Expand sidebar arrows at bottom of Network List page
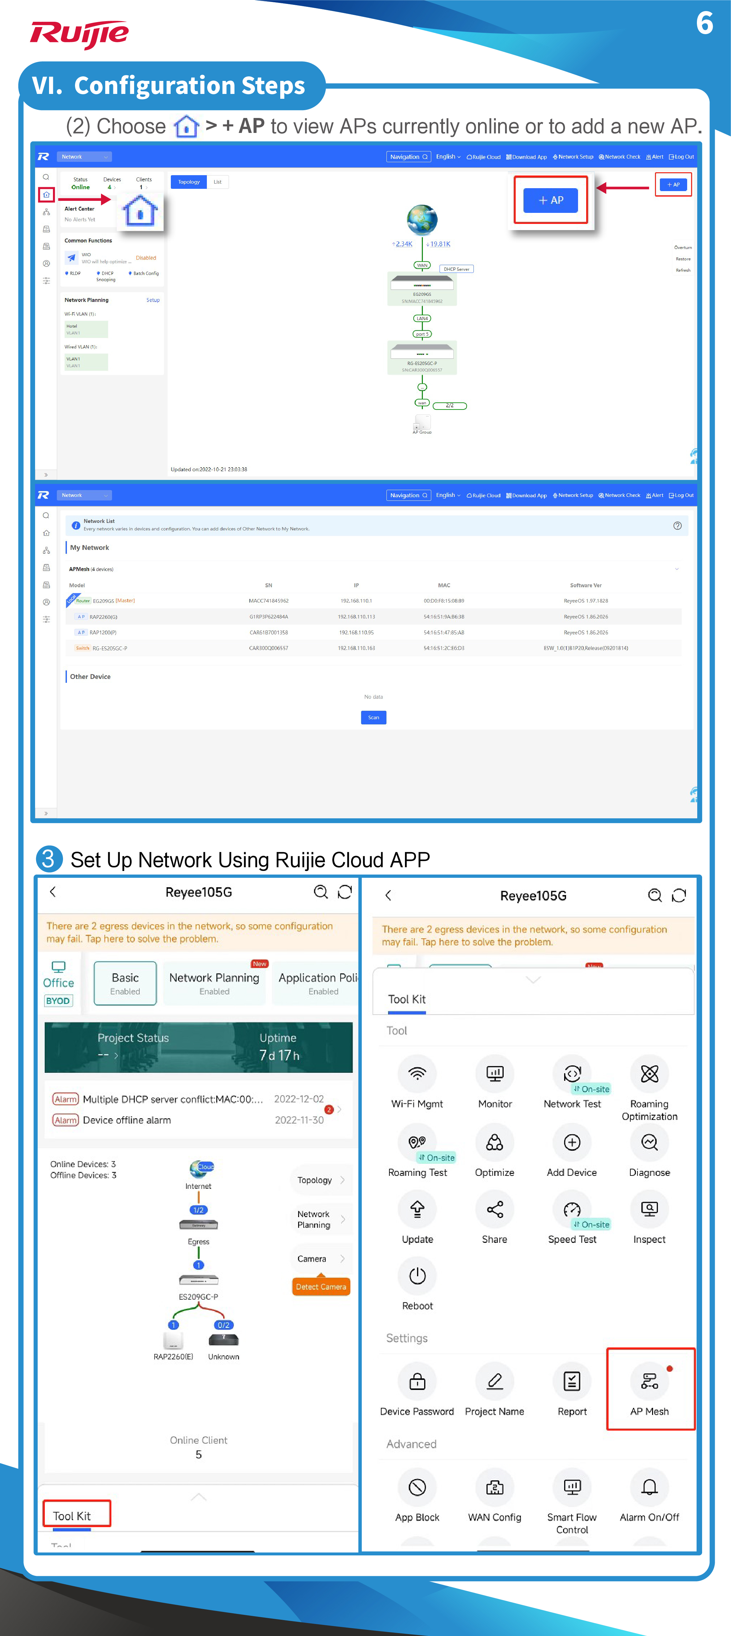 [46, 813]
